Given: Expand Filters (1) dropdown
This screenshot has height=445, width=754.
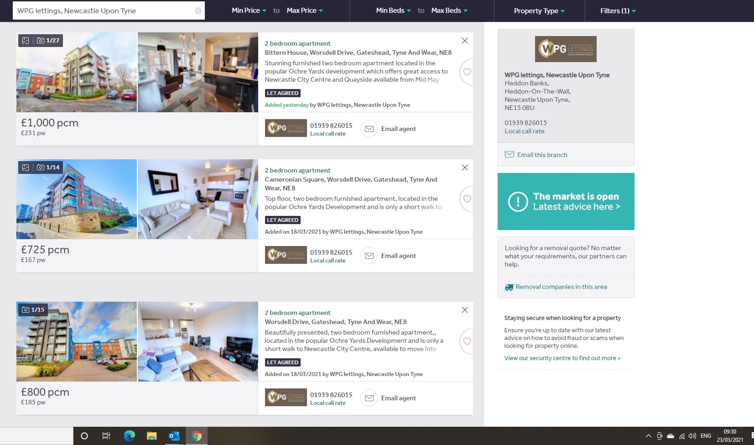Looking at the screenshot, I should point(618,11).
